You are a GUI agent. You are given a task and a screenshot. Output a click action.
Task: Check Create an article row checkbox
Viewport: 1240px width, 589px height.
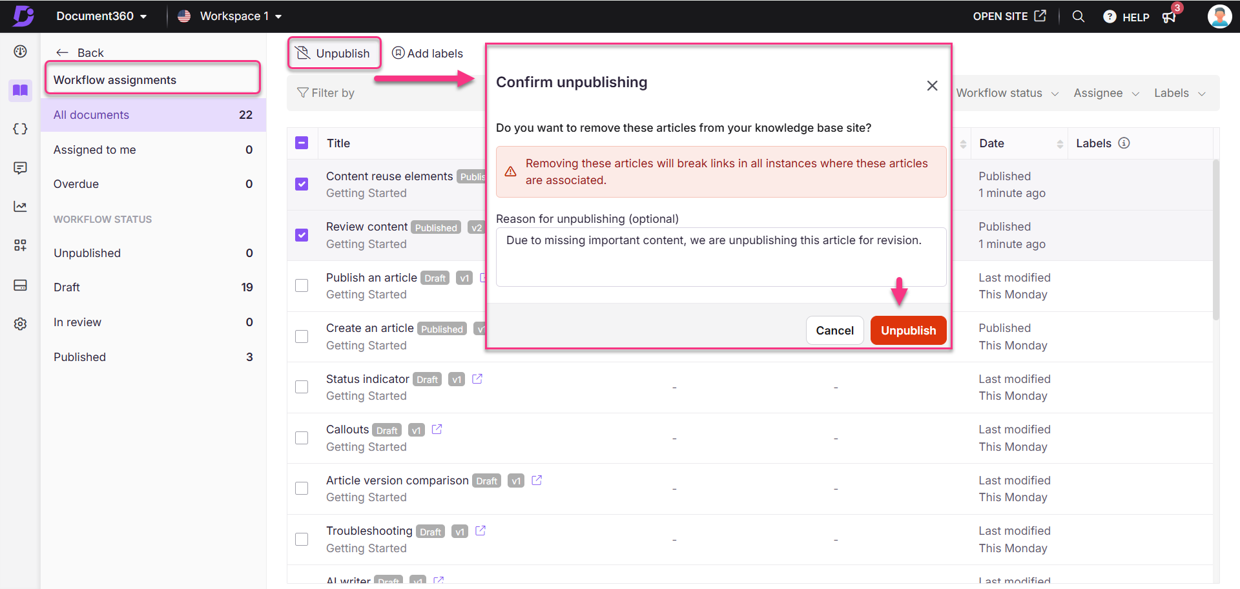(302, 336)
